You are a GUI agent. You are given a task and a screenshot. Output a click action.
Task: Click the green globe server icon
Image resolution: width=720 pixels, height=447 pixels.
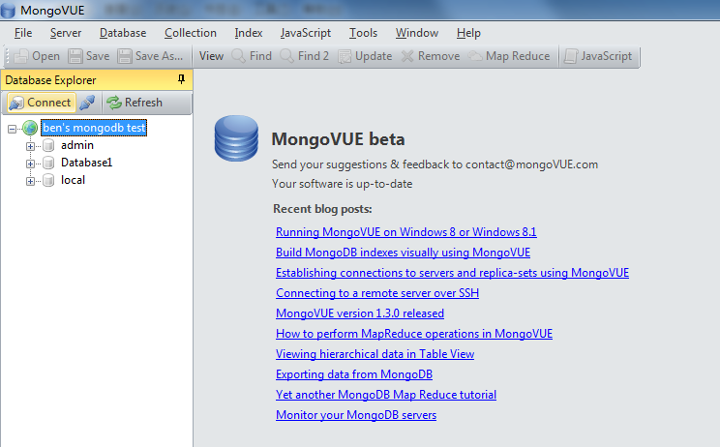(30, 128)
